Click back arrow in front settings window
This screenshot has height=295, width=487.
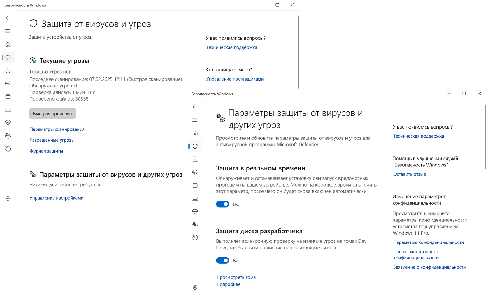click(x=195, y=107)
